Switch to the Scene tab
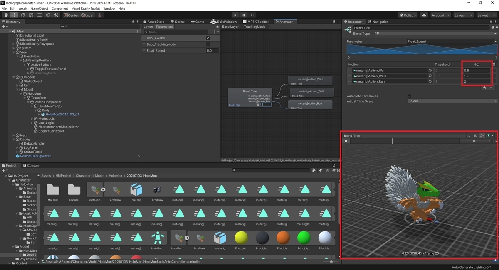Viewport: 499px width, 270px height. (177, 22)
